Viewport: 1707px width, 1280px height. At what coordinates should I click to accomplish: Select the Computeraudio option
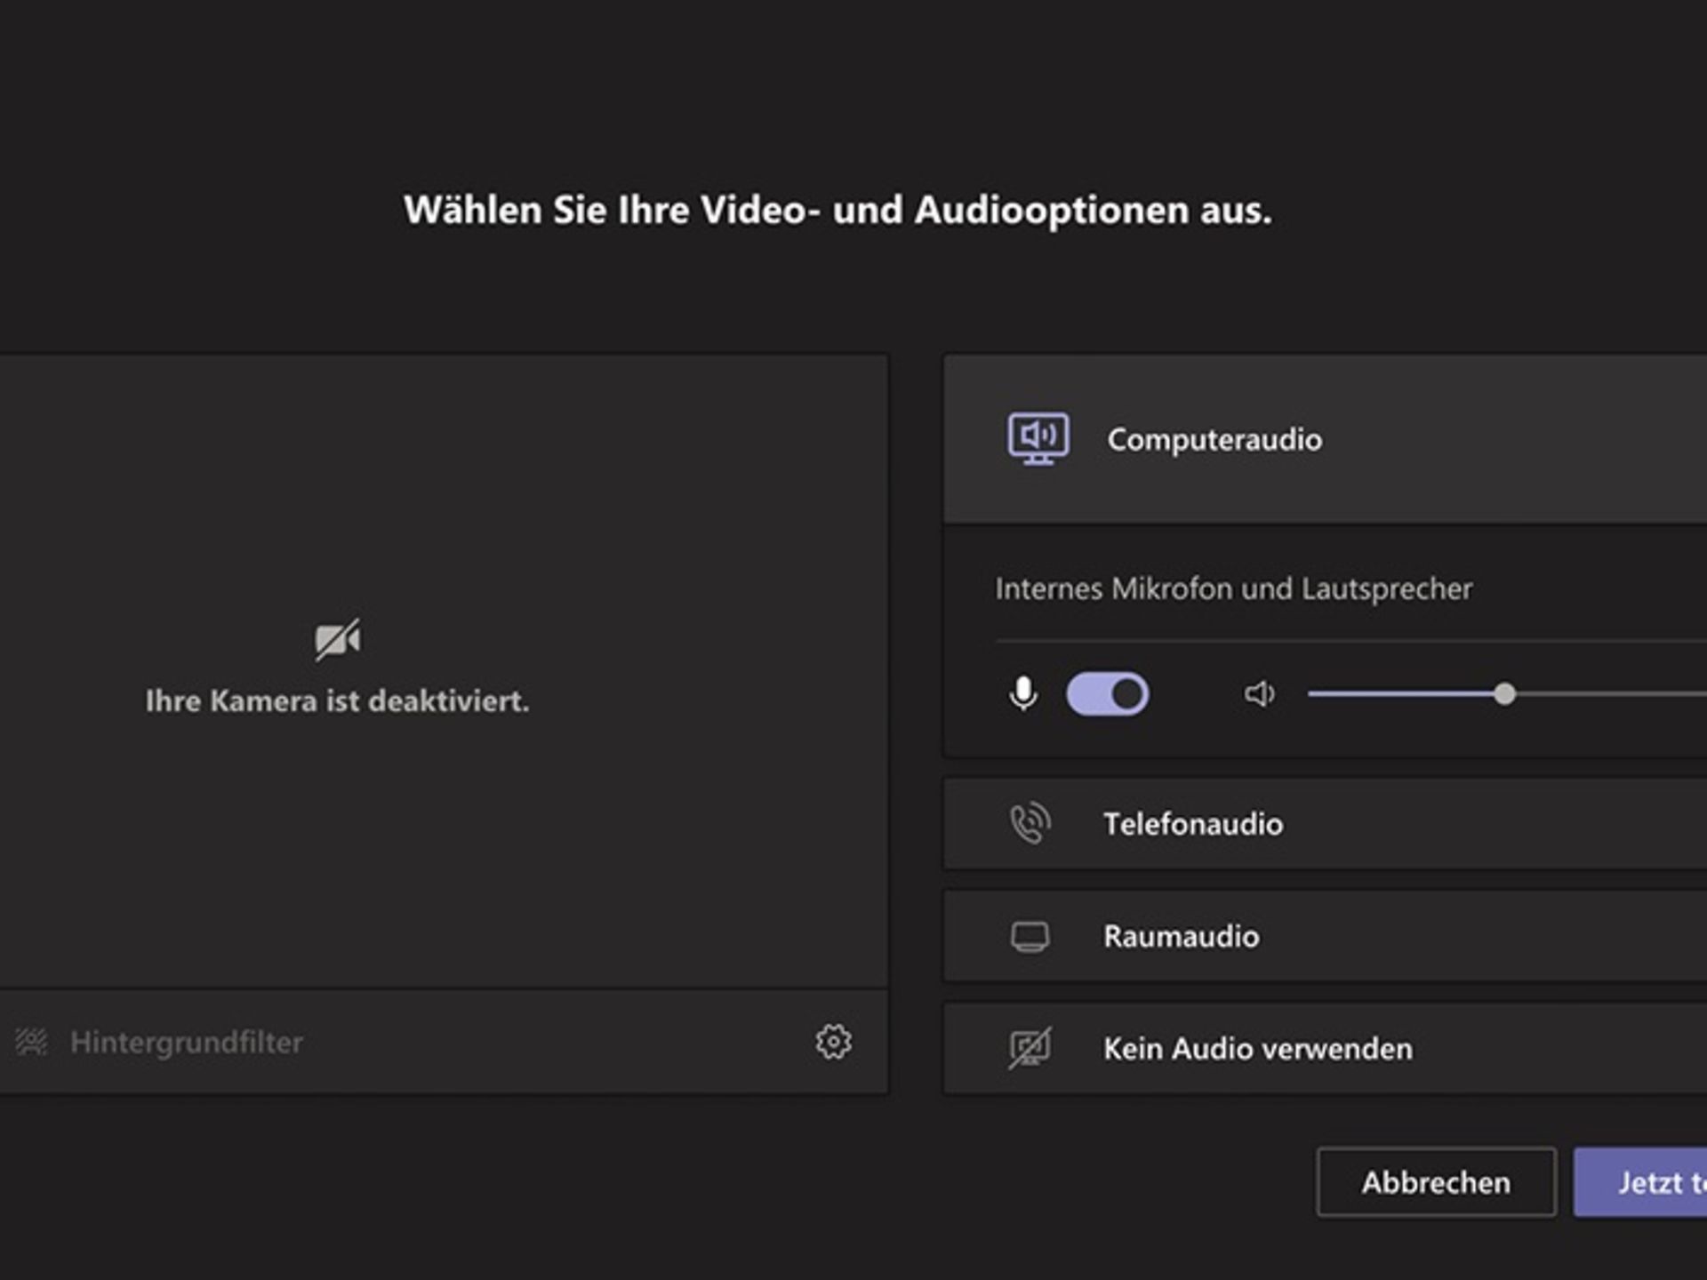1214,440
